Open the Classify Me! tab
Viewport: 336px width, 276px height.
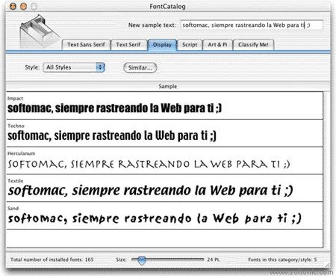(x=253, y=45)
